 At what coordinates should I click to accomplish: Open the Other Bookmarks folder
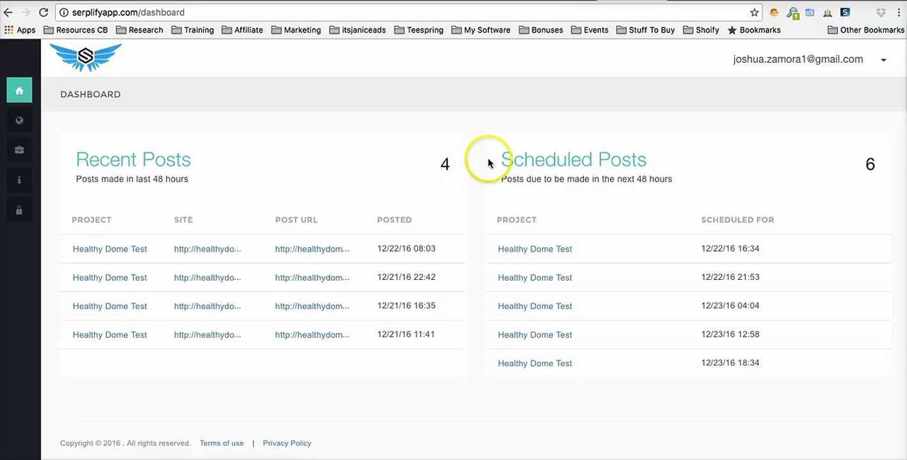click(x=865, y=30)
